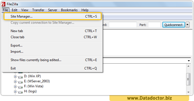194x101 pixels.
Task: Click the Quickconnect button
Action: pos(174,25)
